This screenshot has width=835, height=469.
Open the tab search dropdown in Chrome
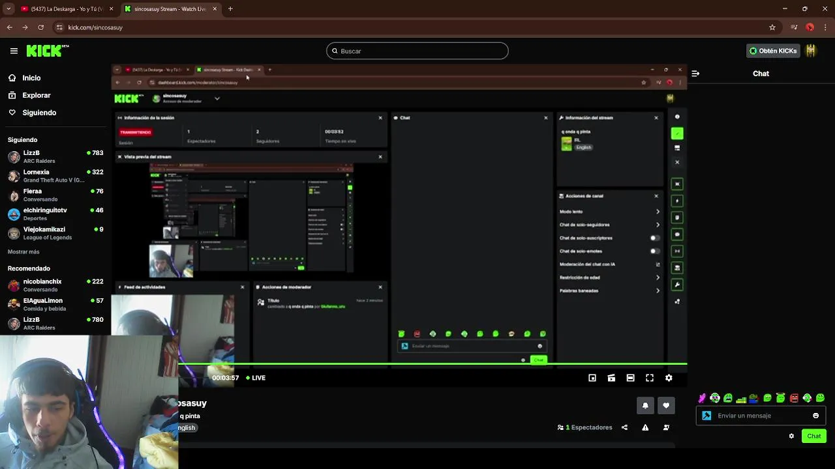8,9
